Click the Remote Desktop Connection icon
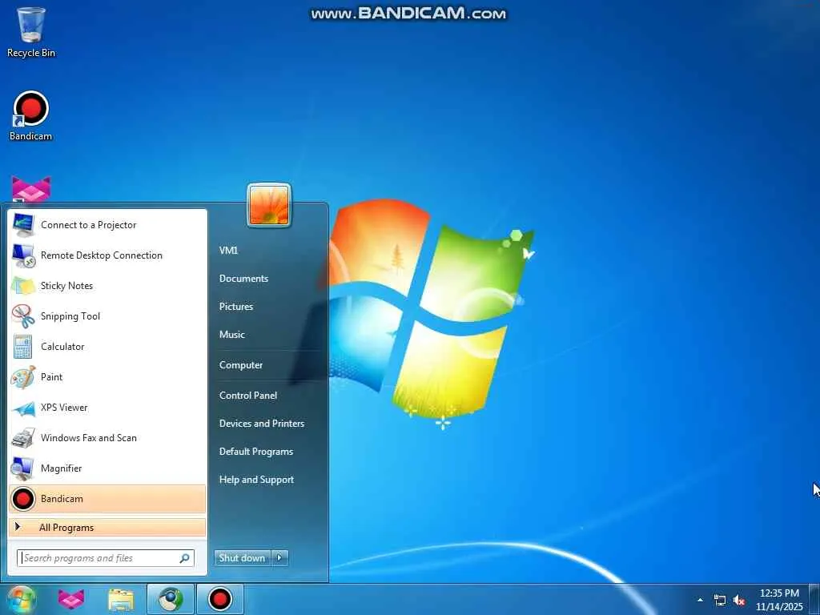This screenshot has width=820, height=615. click(23, 255)
